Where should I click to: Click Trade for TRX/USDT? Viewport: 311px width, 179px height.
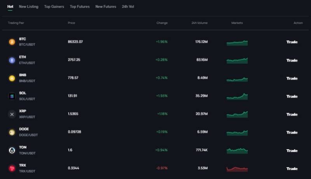[292, 169]
